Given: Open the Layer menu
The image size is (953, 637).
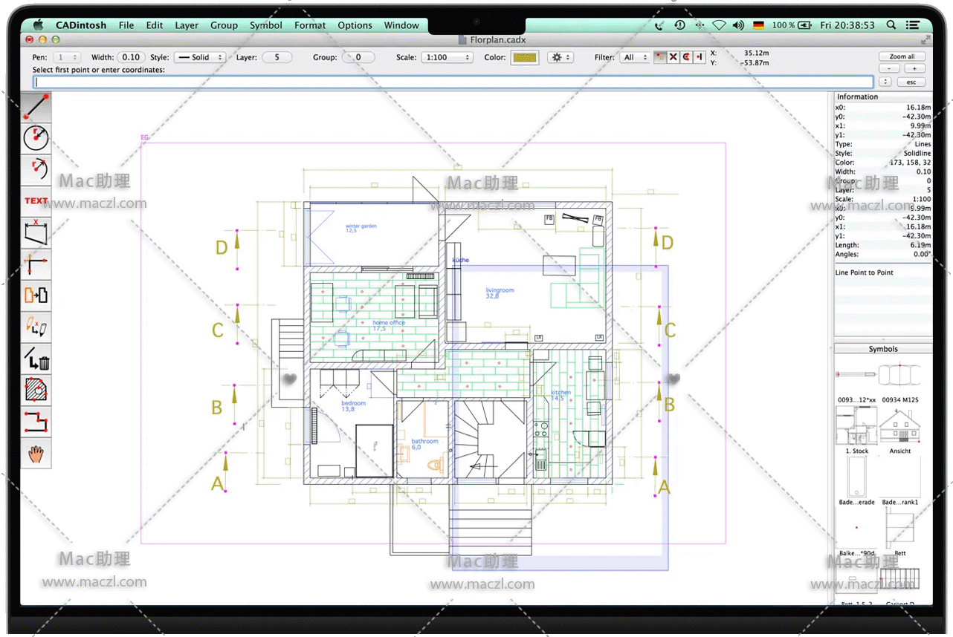Looking at the screenshot, I should tap(187, 25).
